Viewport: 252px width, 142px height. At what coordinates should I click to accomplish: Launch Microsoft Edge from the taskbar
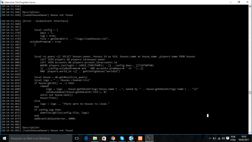coord(86,138)
